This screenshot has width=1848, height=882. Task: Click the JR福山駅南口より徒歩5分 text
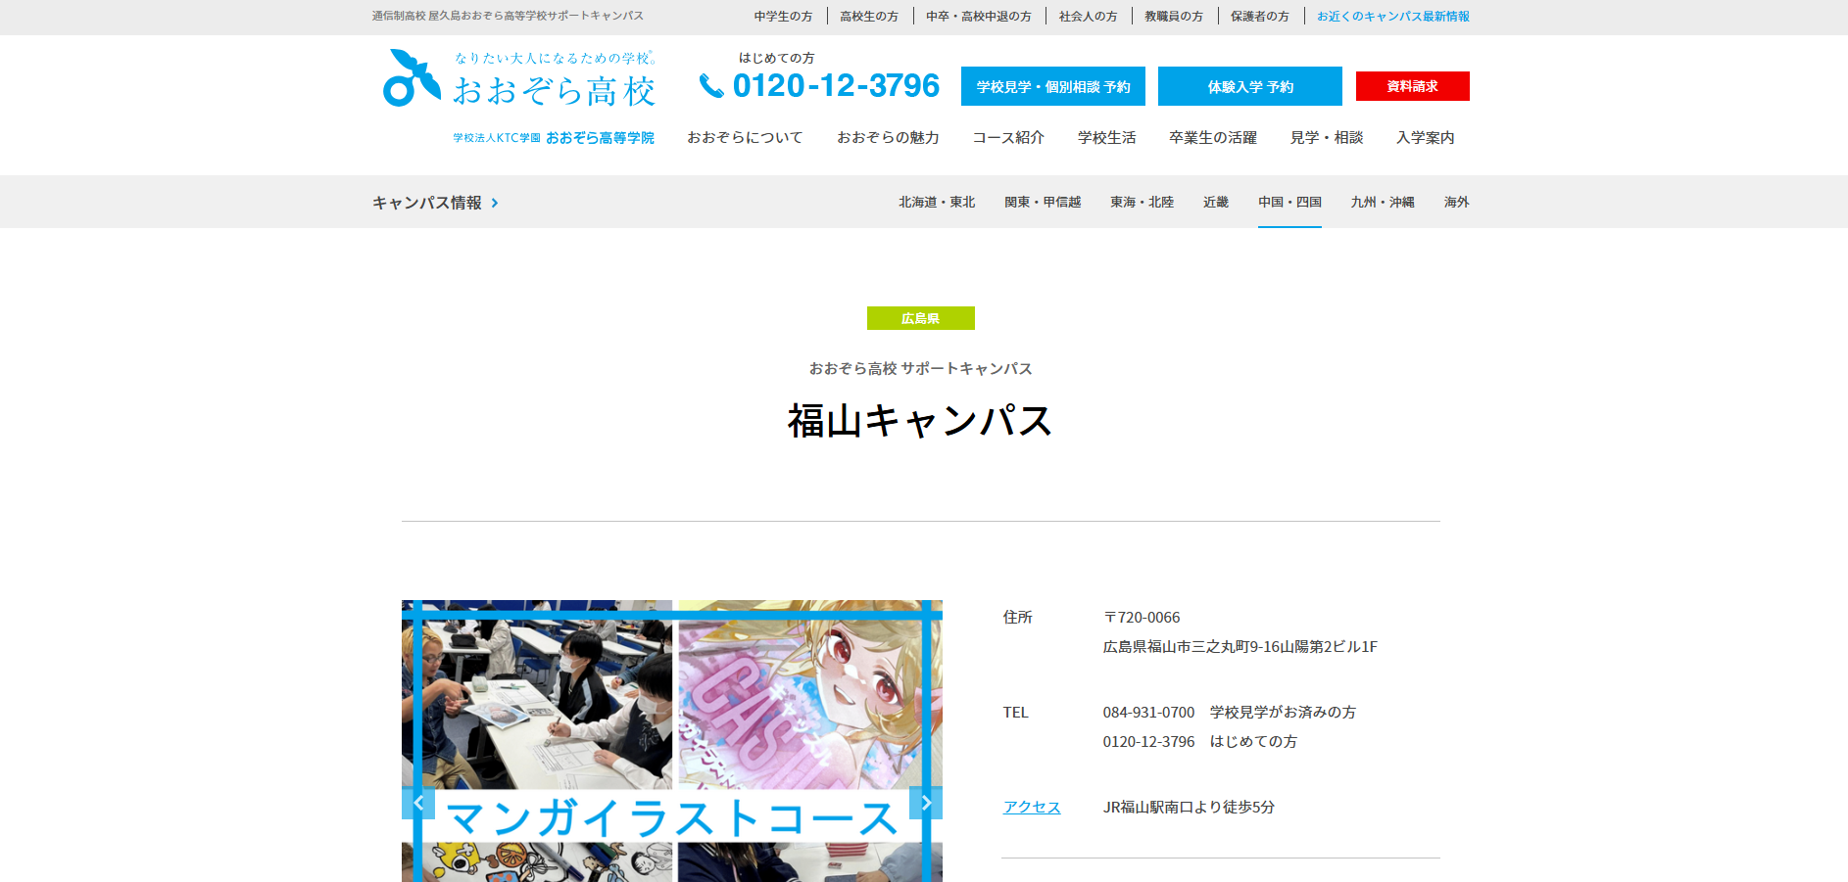click(1189, 808)
